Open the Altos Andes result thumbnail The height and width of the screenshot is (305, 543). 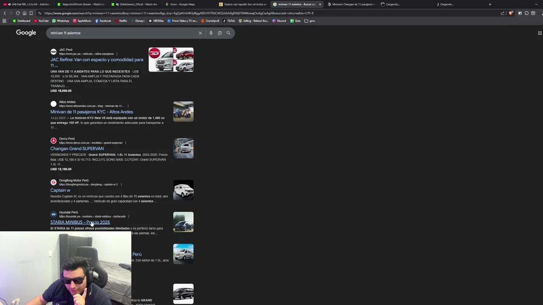[183, 111]
